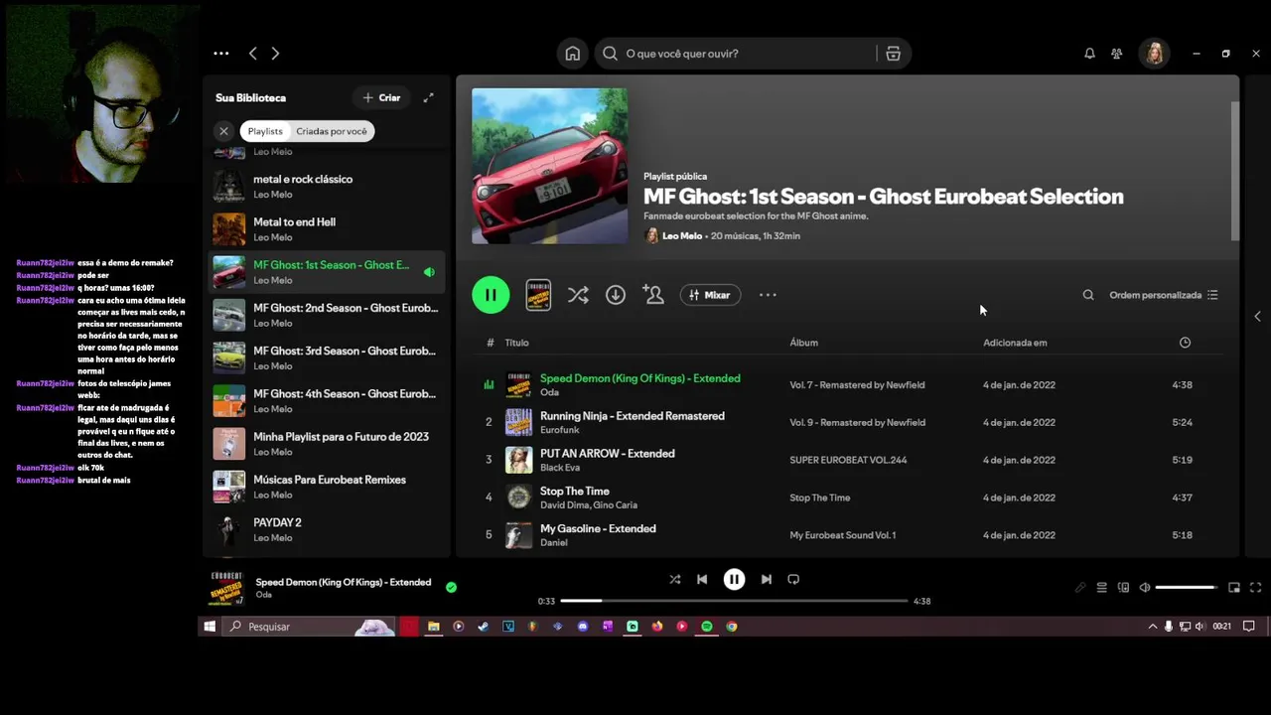Select the PAYDAY 2 playlist
This screenshot has width=1271, height=715.
(326, 529)
